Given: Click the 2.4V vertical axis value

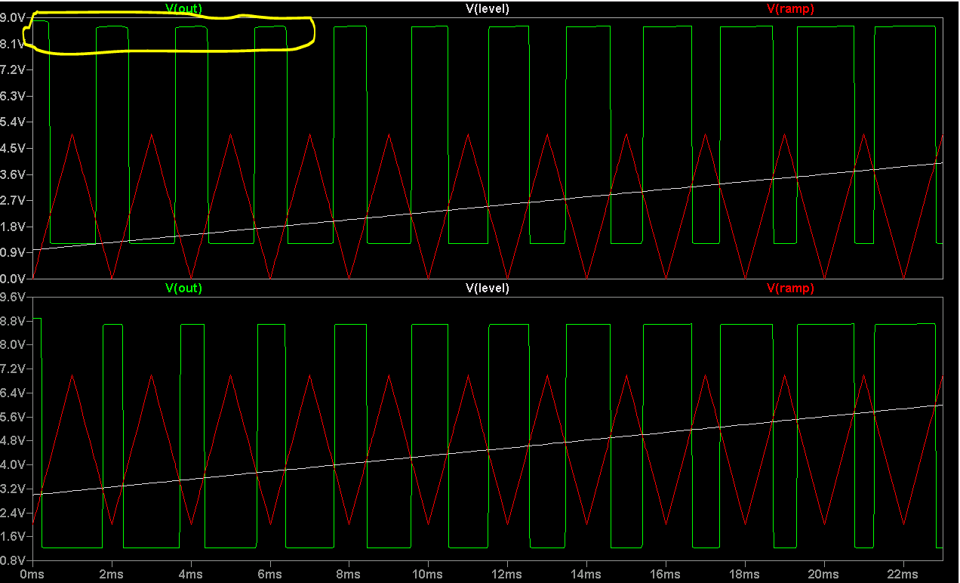Looking at the screenshot, I should point(13,513).
